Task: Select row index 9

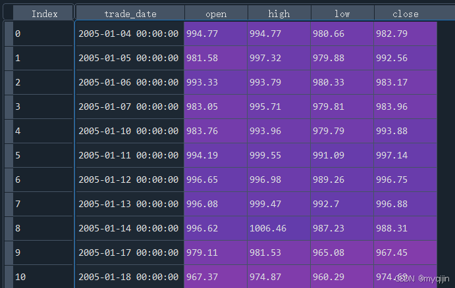Action: (x=43, y=252)
